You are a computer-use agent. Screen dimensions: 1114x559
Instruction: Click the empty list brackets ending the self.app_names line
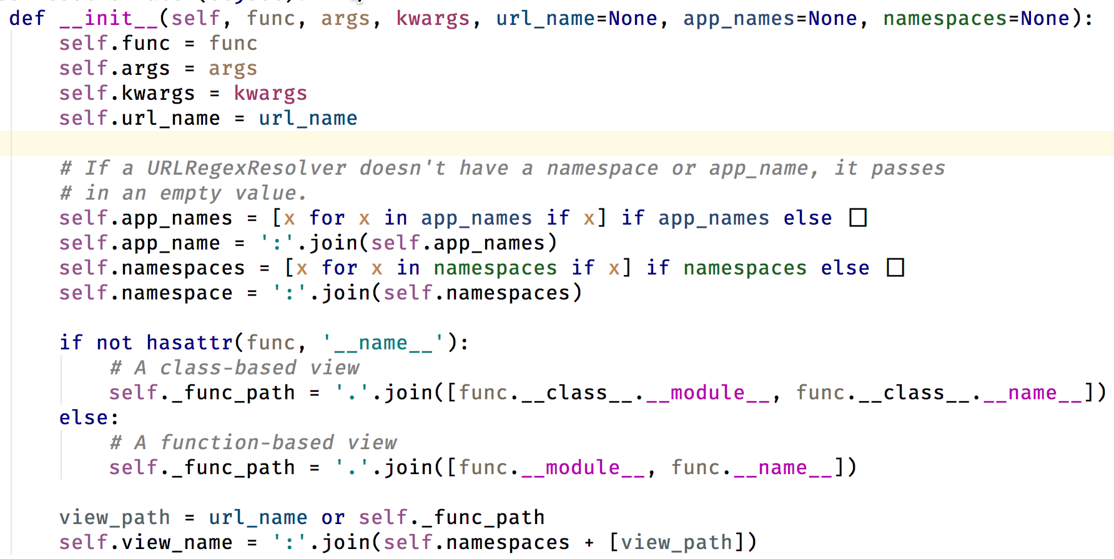click(858, 218)
